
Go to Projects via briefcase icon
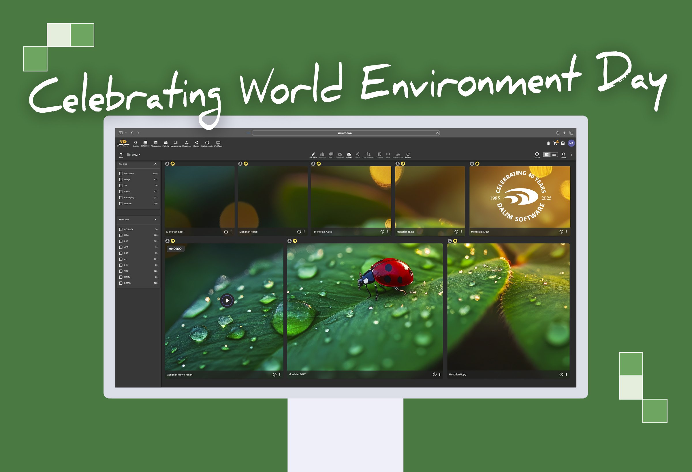(166, 144)
